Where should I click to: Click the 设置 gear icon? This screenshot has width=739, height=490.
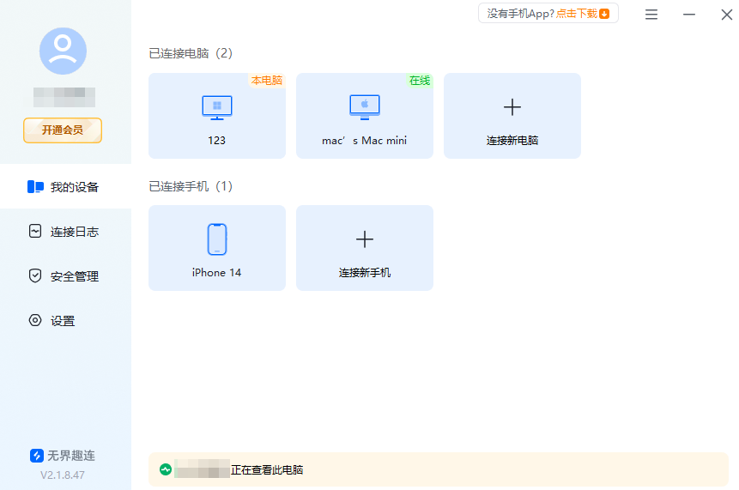tap(35, 320)
